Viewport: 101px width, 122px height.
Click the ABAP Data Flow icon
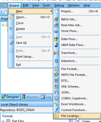tap(56, 45)
